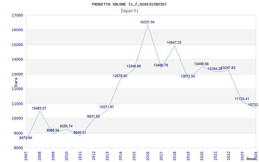The height and width of the screenshot is (162, 259).
Task: Click the 9931.88 data label
Action: [x=93, y=117]
